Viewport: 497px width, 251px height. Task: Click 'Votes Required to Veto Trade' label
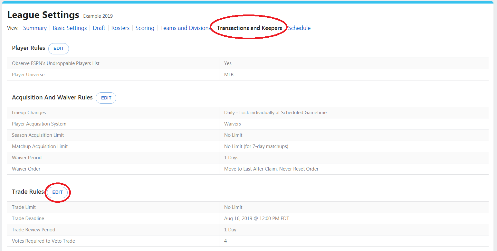point(43,241)
